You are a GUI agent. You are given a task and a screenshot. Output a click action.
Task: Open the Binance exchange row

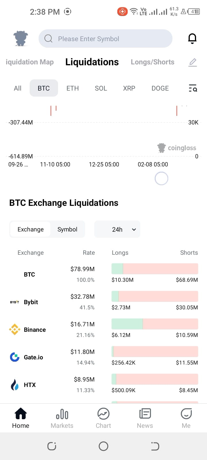tap(103, 329)
